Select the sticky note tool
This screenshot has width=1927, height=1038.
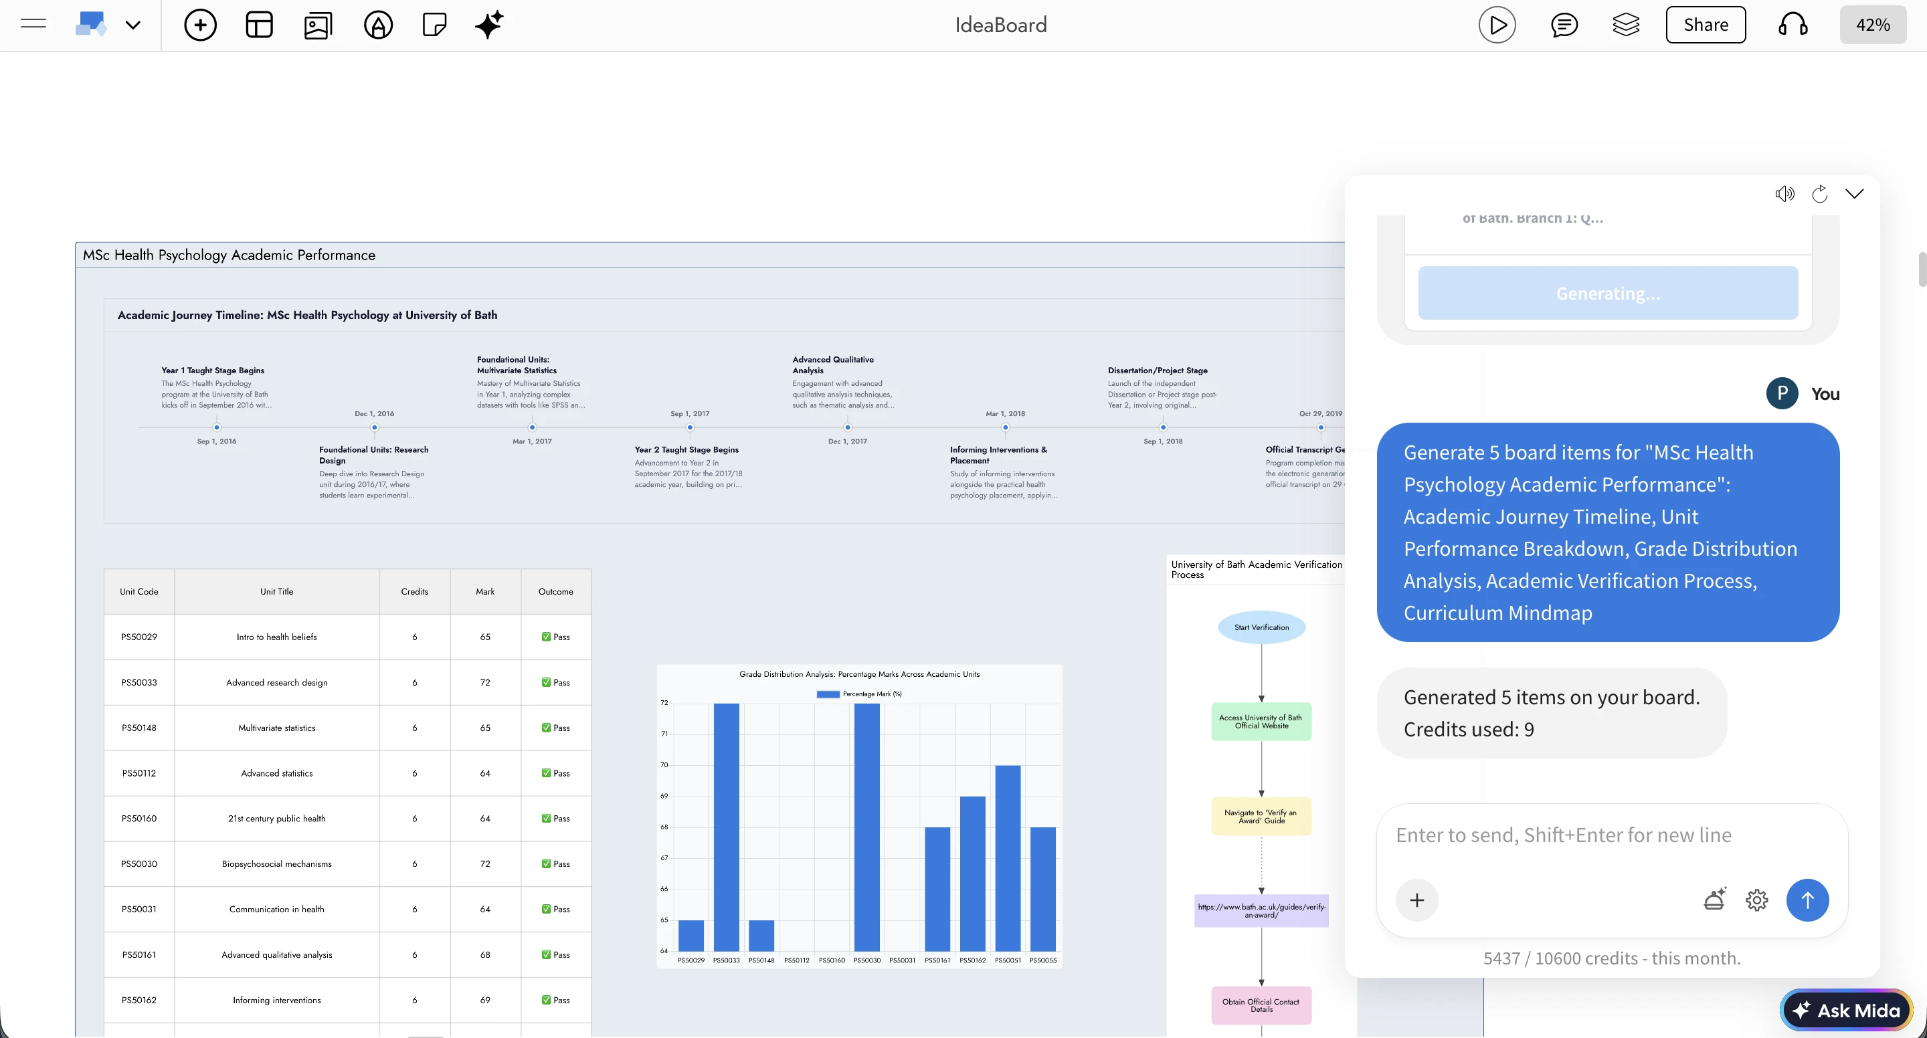(434, 25)
